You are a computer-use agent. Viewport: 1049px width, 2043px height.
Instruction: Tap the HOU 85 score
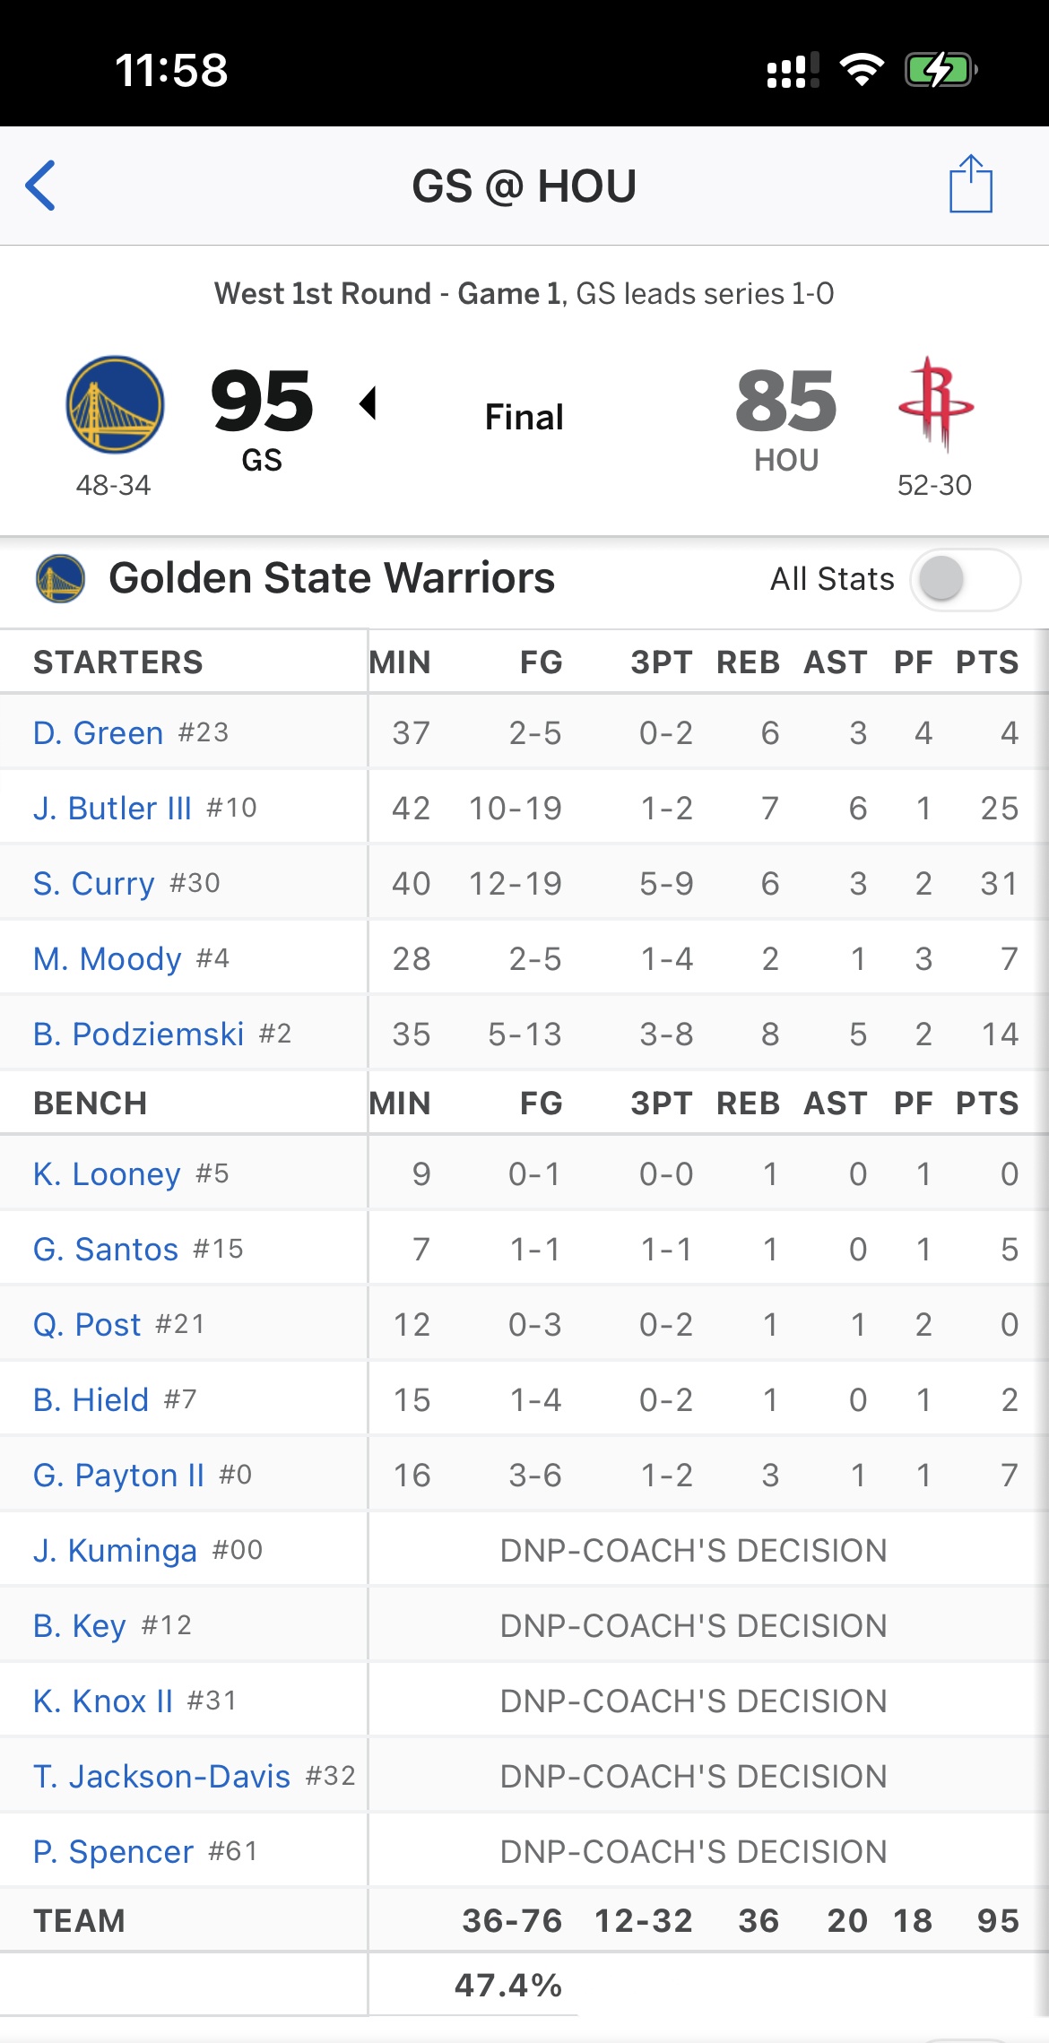point(785,403)
